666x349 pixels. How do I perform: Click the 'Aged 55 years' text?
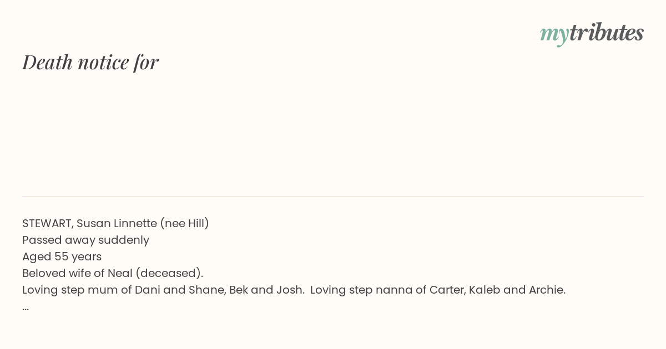(62, 256)
